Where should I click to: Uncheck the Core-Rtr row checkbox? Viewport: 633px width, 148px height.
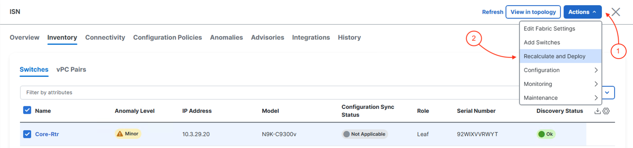pos(27,134)
